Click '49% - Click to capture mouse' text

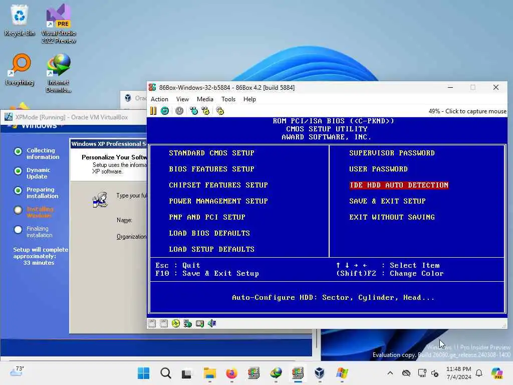coord(467,111)
